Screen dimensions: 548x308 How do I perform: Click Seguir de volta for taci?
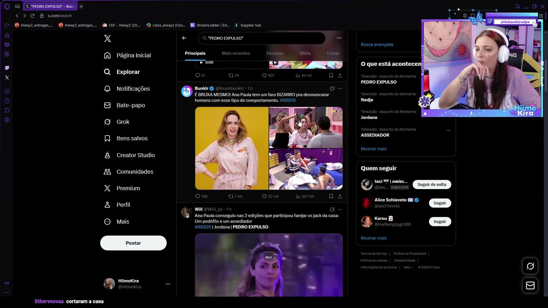tap(432, 184)
